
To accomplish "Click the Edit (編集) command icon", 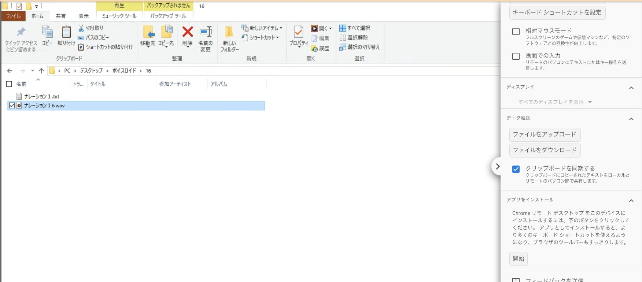I will 314,38.
